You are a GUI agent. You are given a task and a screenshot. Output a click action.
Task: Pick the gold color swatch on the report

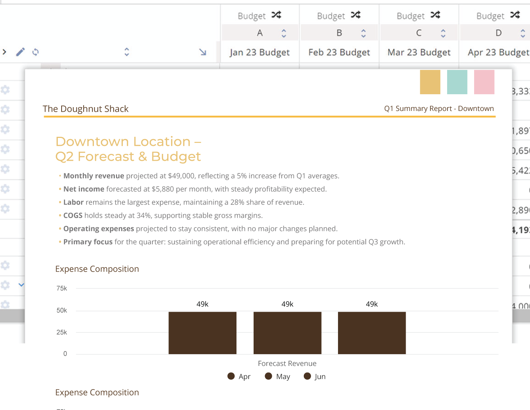pos(430,82)
